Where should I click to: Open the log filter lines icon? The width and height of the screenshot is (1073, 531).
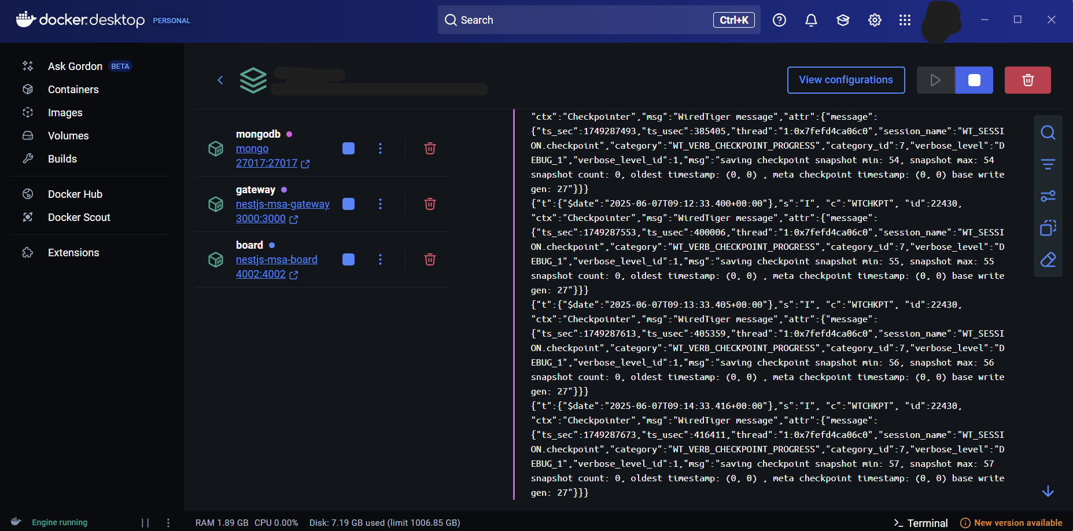1048,164
